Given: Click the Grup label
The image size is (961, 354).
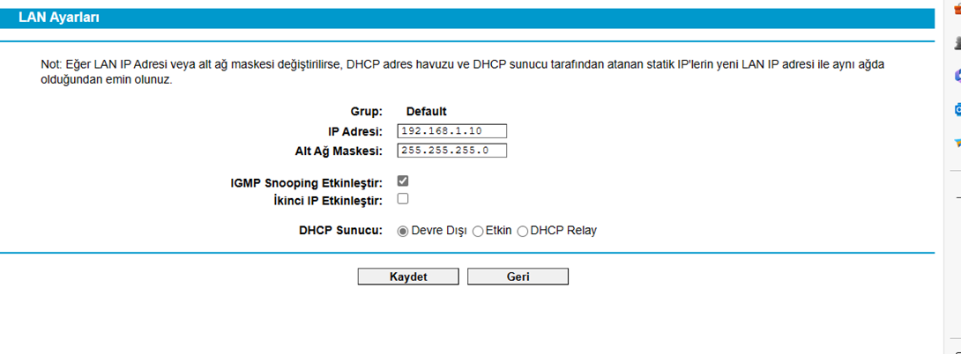Looking at the screenshot, I should click(367, 112).
